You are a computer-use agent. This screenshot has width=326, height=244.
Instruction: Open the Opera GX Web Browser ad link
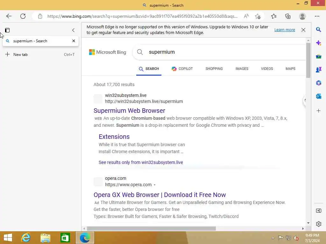coord(160,195)
